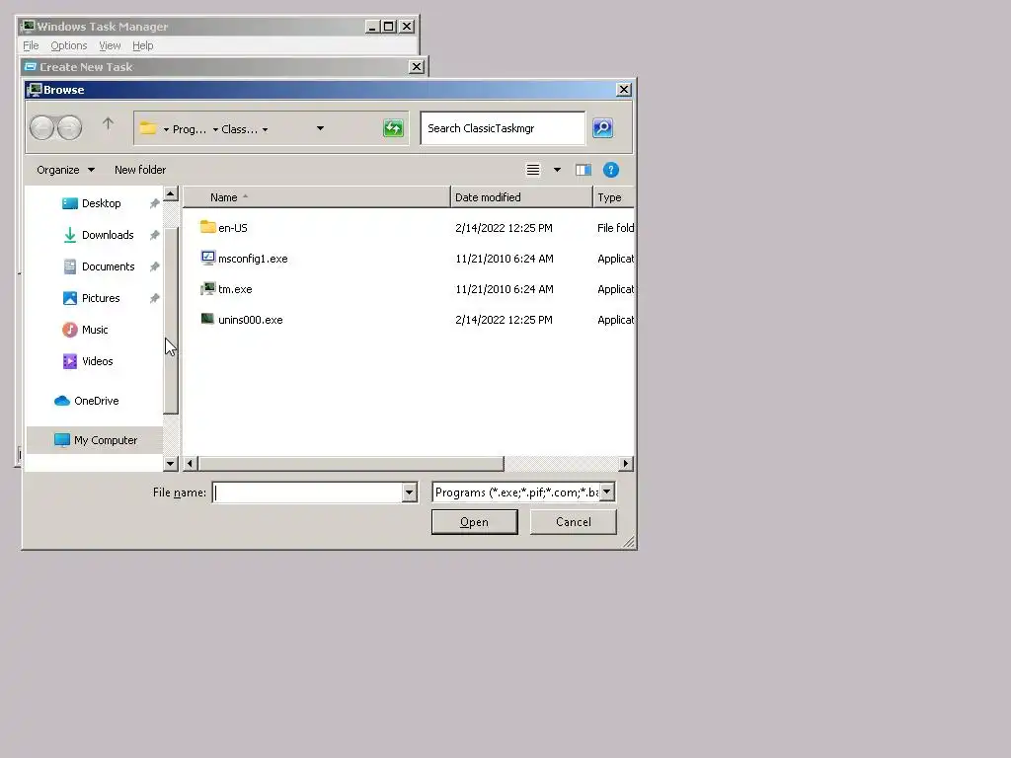Image resolution: width=1011 pixels, height=758 pixels.
Task: Expand the view options dropdown arrow
Action: pyautogui.click(x=557, y=170)
